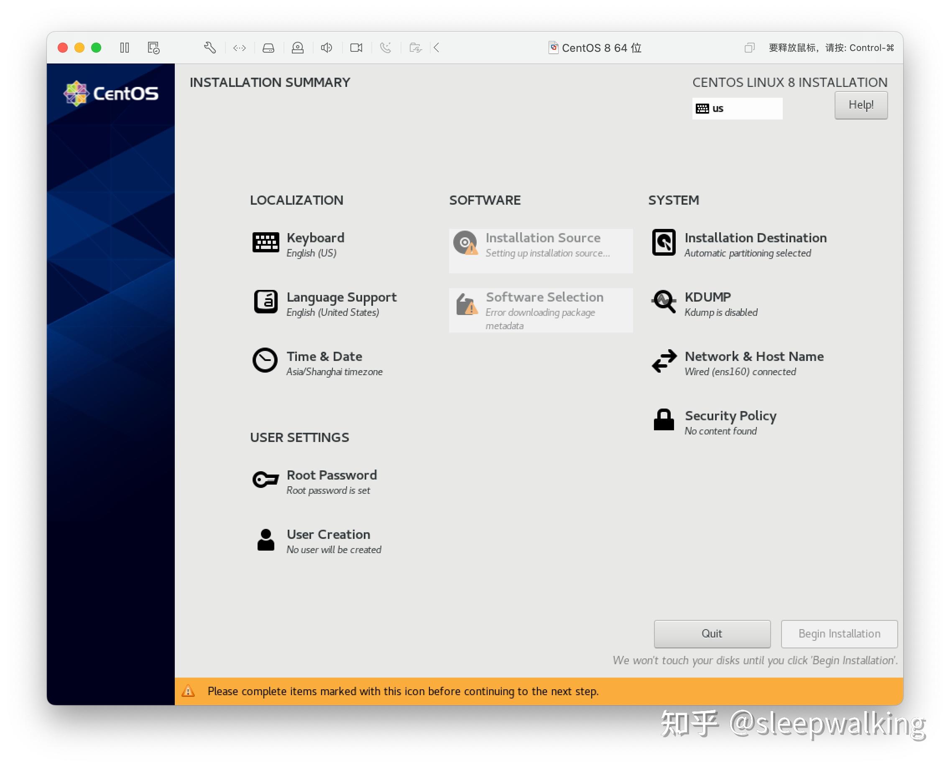The height and width of the screenshot is (767, 950).
Task: Click 'Automatic partitioning selected' text
Action: point(748,253)
